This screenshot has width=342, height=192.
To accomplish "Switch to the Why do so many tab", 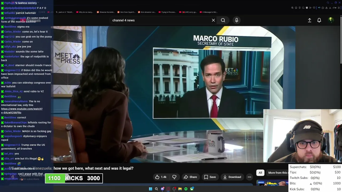I will [x=84, y=12].
